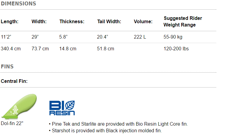Select the 55-90 kg weight value
The height and width of the screenshot is (138, 226).
(173, 37)
